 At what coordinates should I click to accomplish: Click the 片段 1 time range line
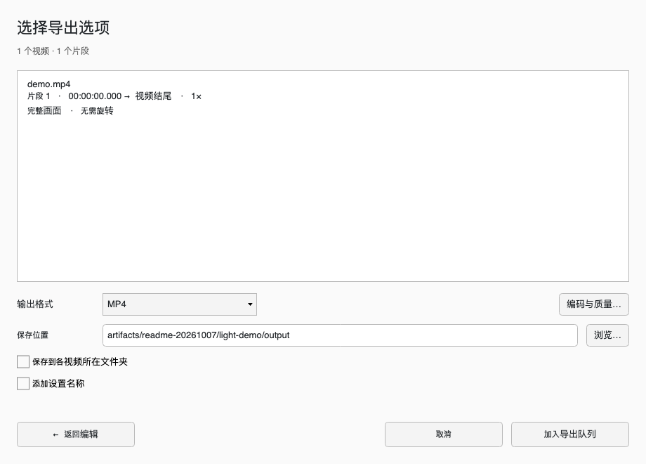(114, 96)
